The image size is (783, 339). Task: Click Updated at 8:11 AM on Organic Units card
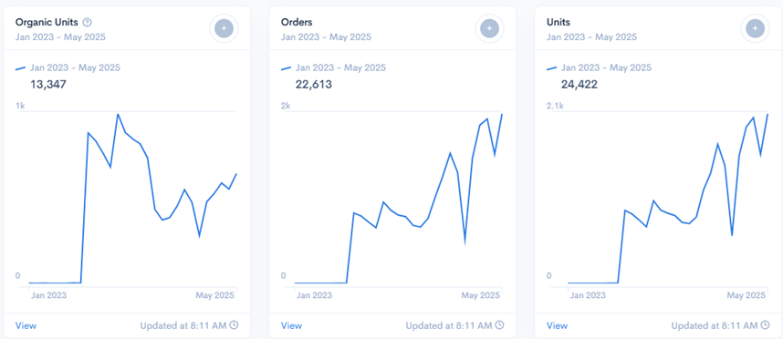pyautogui.click(x=183, y=325)
